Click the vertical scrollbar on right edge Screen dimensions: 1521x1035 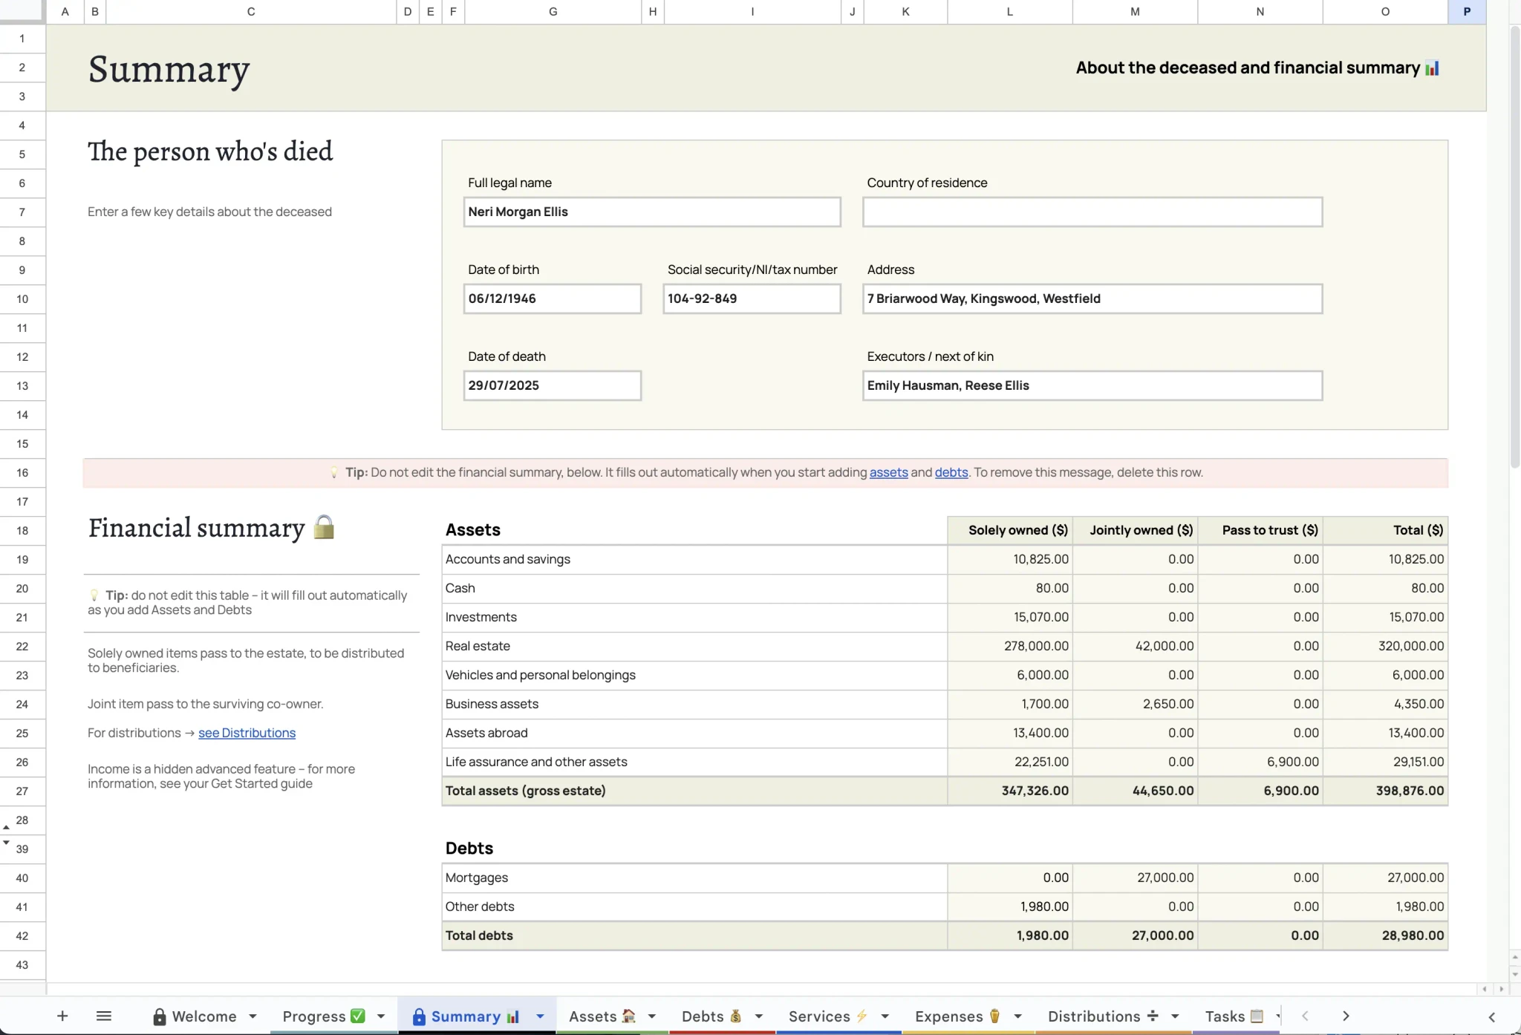tap(1514, 245)
